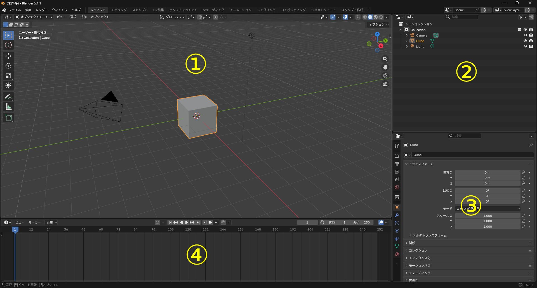Image resolution: width=537 pixels, height=288 pixels.
Task: Click the scale X value field
Action: 487,216
